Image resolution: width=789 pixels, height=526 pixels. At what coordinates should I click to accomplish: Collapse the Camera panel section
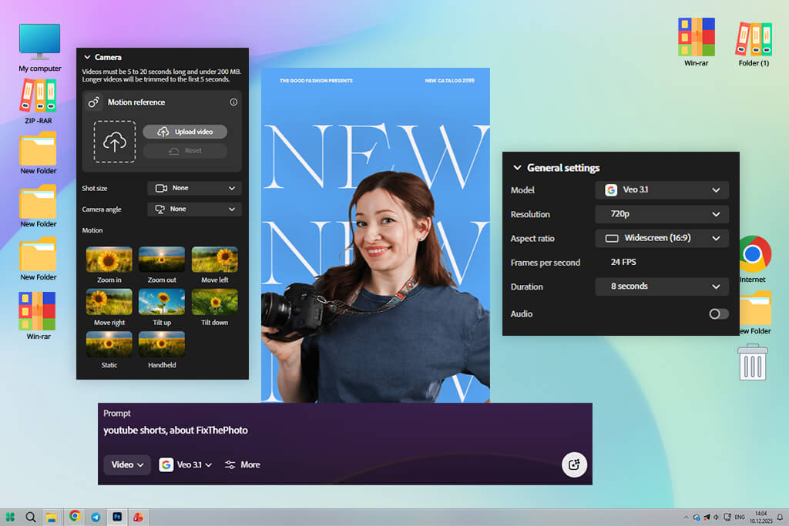[x=87, y=57]
